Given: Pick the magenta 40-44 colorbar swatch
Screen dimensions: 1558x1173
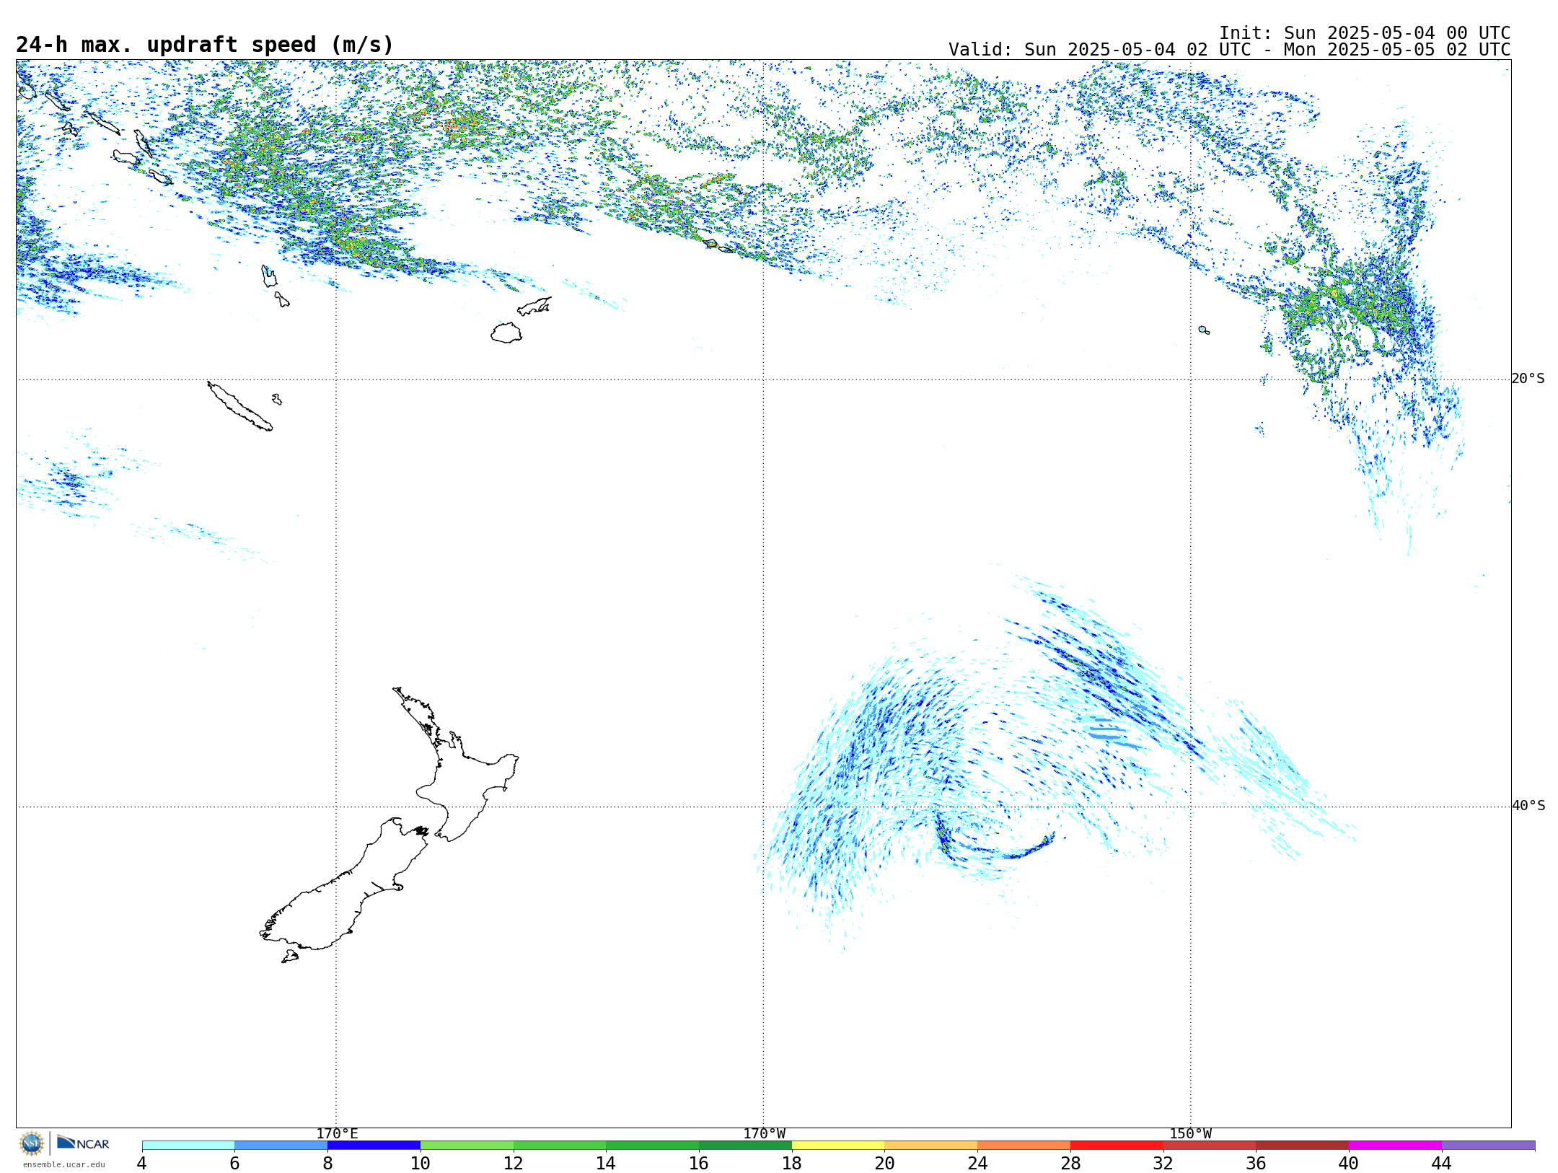Looking at the screenshot, I should pos(1396,1146).
